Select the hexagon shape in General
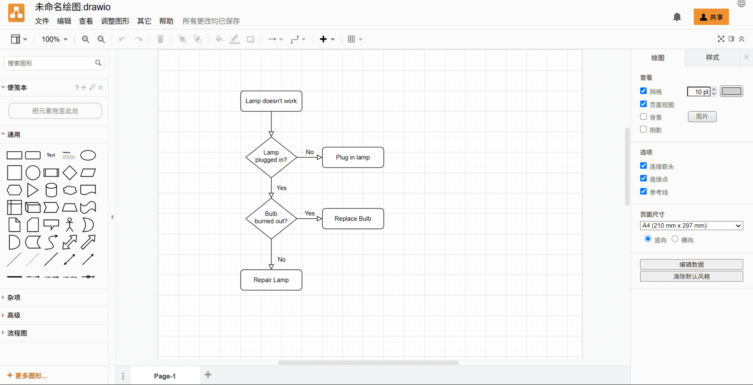This screenshot has height=385, width=753. tap(14, 190)
